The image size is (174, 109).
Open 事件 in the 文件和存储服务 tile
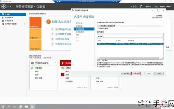tap(37, 71)
